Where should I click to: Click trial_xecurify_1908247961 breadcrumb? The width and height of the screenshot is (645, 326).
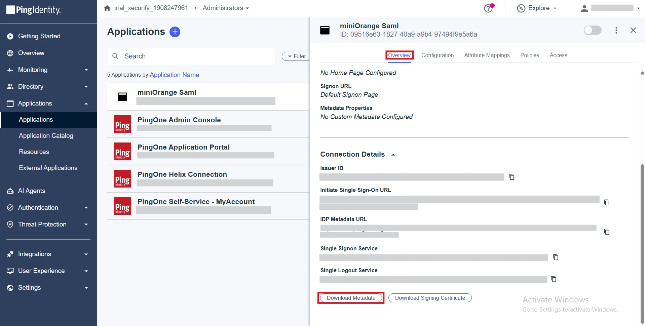coord(151,8)
